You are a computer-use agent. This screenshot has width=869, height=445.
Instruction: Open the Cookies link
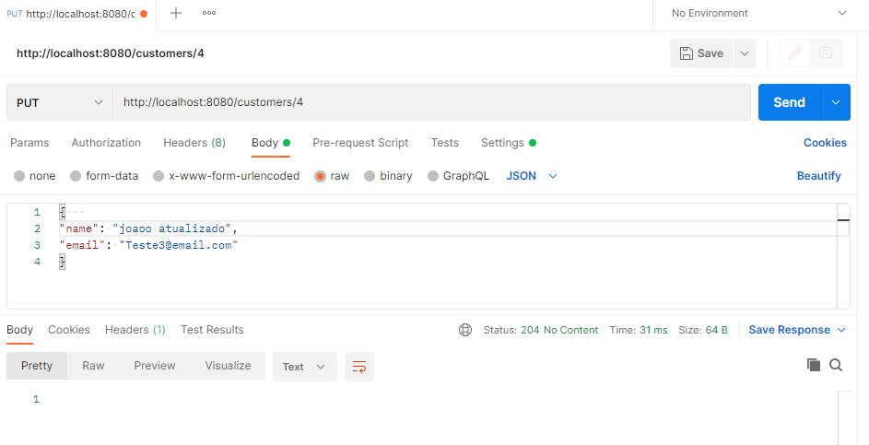825,143
